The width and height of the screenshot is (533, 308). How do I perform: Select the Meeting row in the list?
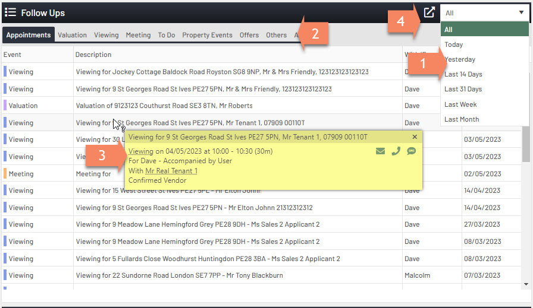(21, 174)
